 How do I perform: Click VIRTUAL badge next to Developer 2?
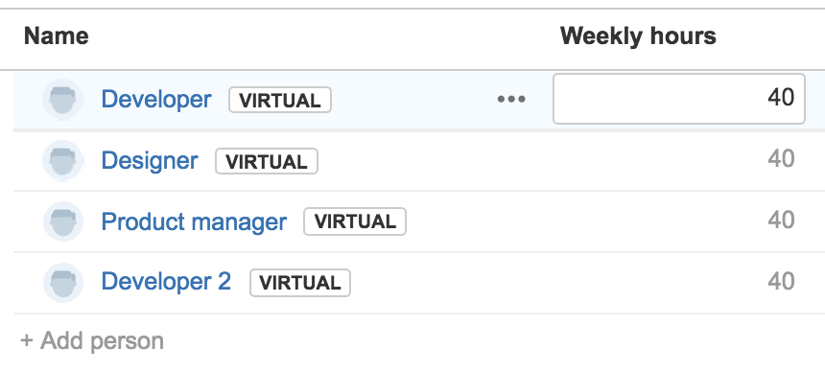point(300,283)
